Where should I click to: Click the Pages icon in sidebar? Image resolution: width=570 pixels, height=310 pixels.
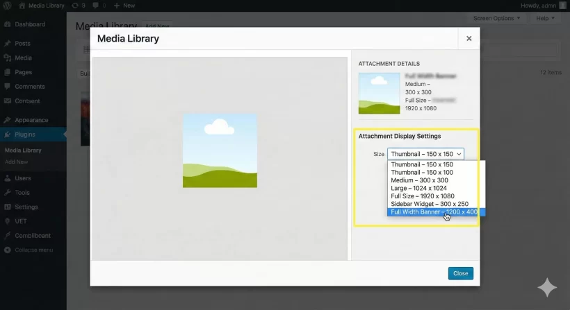[x=7, y=72]
